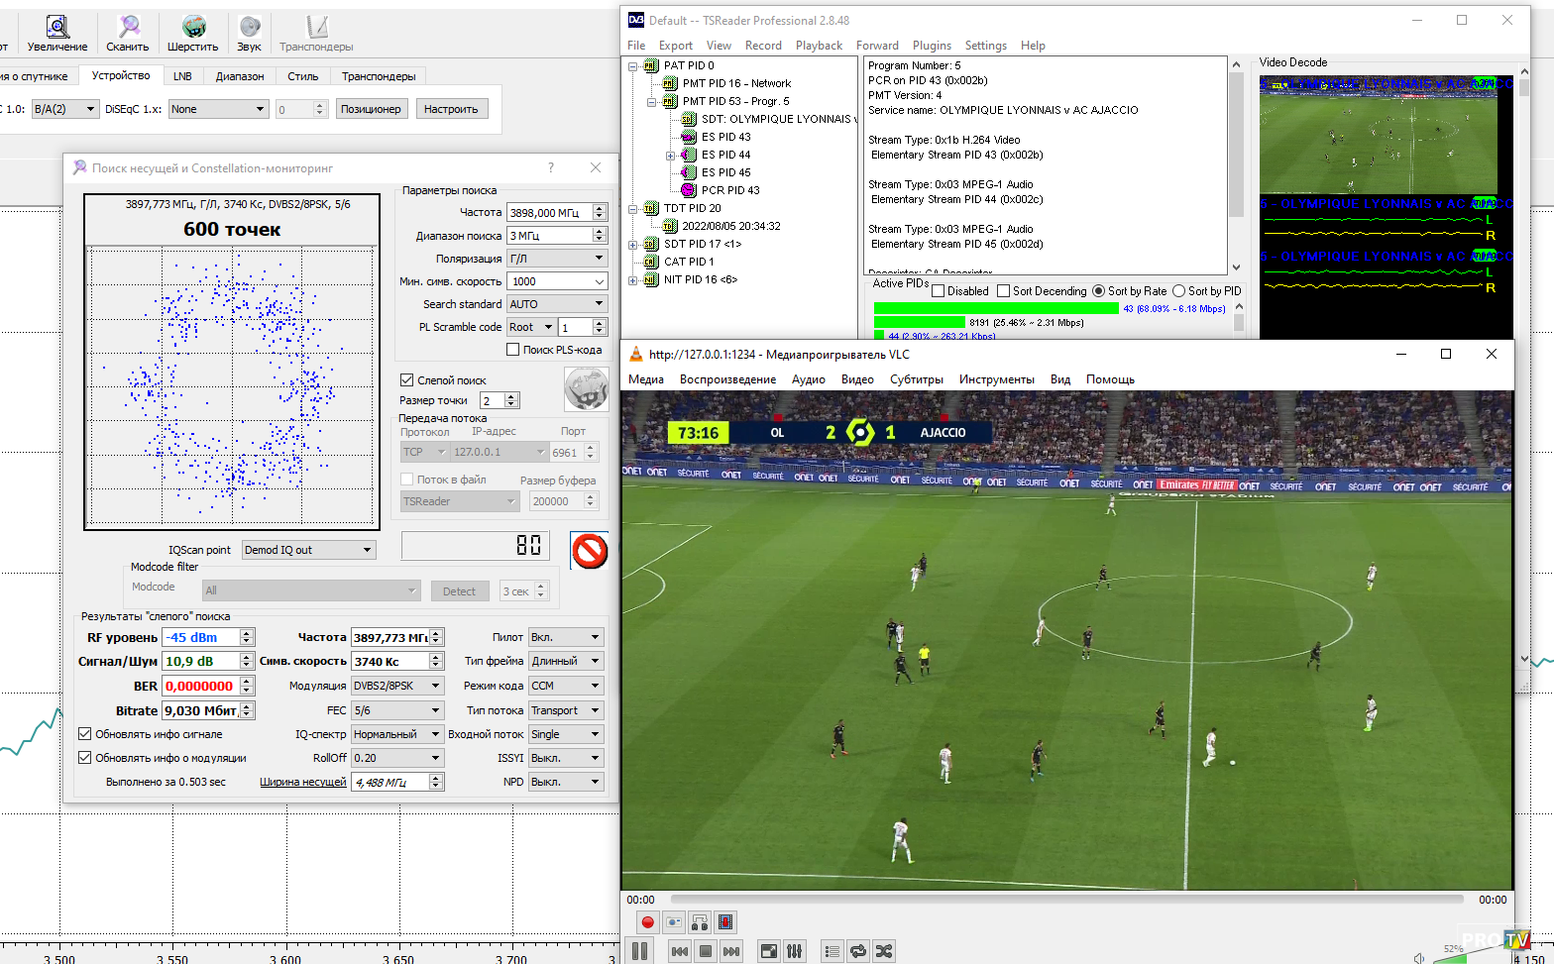Switch to the LNB tab

coord(182,76)
